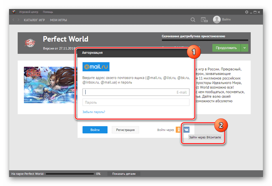The image size is (272, 186).
Task: Click the blue Войти button in the dialog
Action: pos(95,130)
